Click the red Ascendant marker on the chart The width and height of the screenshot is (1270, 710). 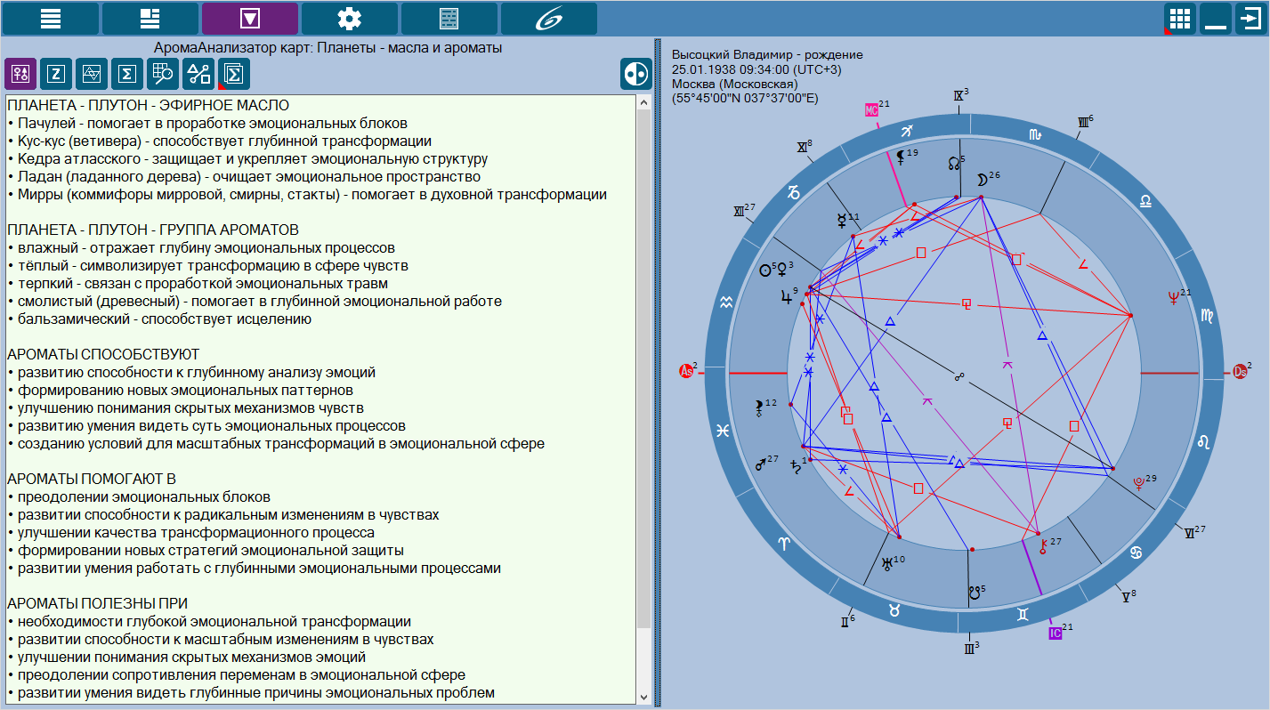coord(686,372)
